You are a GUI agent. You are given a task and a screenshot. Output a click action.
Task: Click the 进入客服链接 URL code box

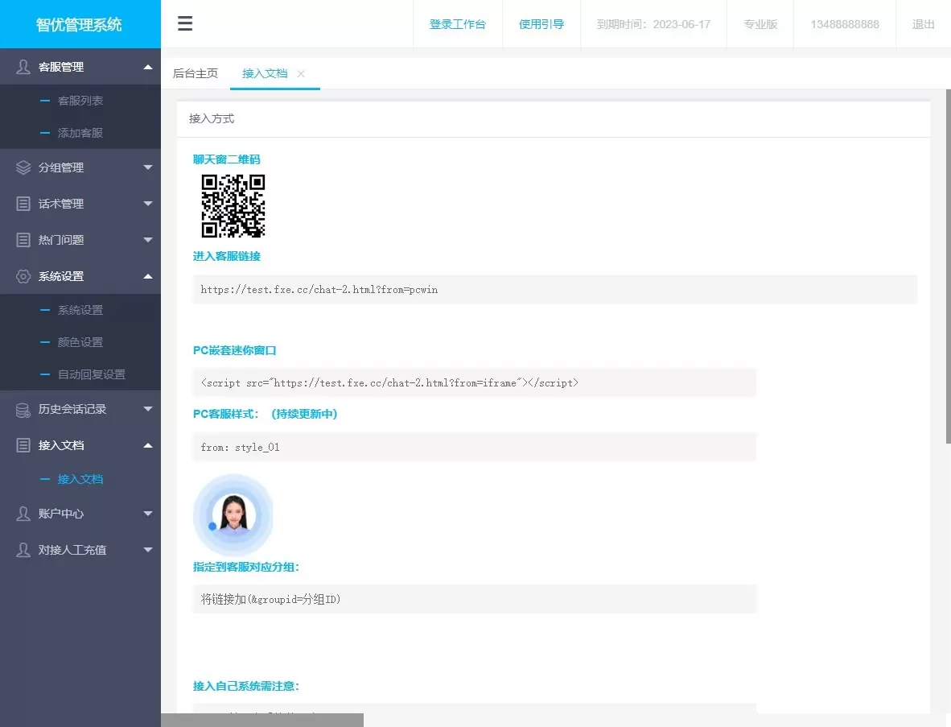[x=555, y=290]
